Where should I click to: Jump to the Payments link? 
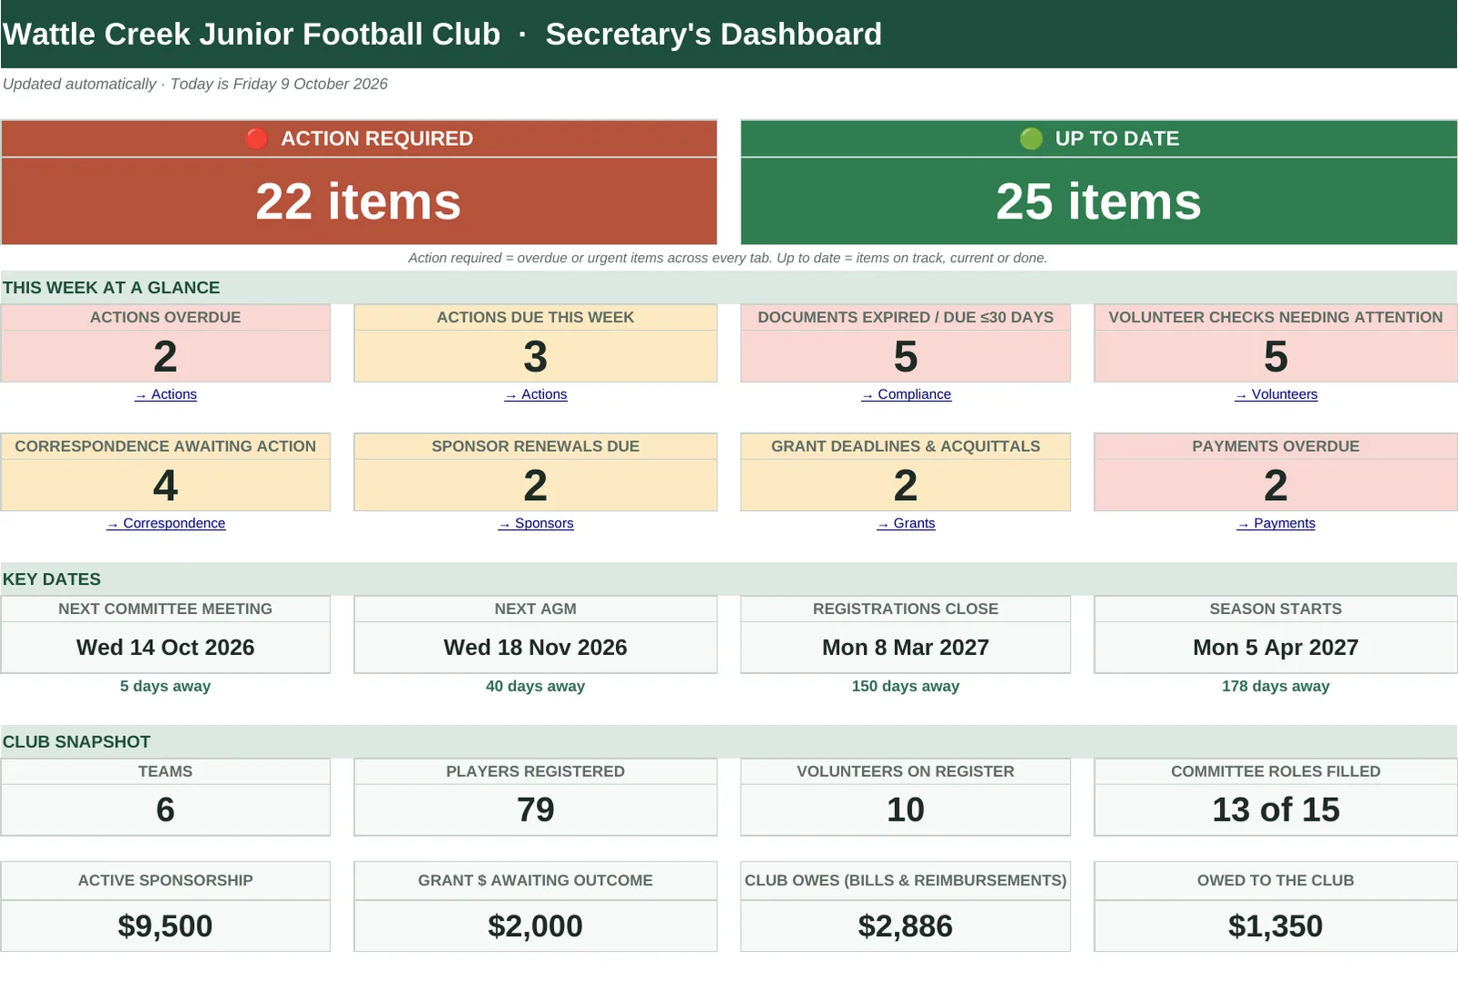pos(1276,523)
